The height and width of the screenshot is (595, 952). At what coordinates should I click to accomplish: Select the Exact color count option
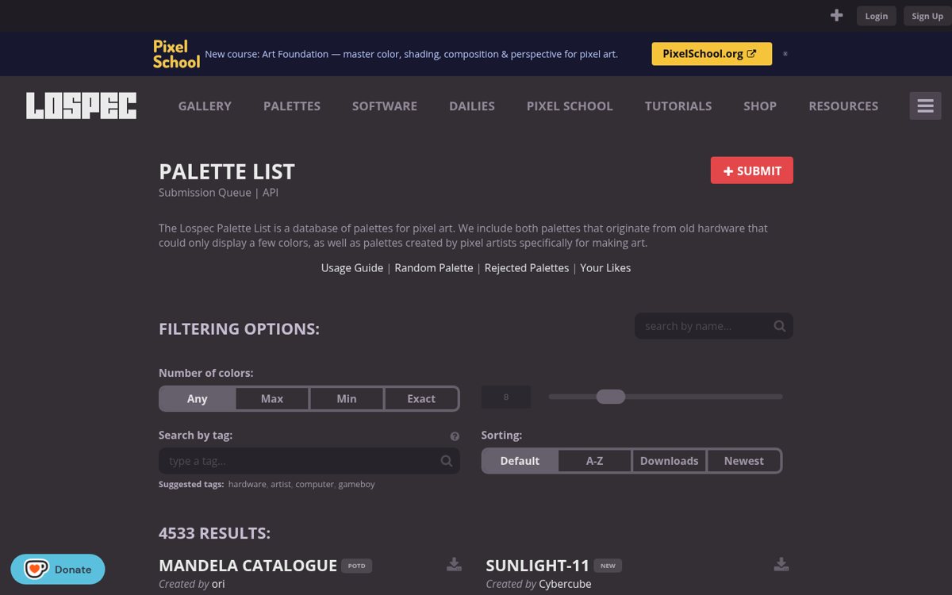(x=421, y=399)
